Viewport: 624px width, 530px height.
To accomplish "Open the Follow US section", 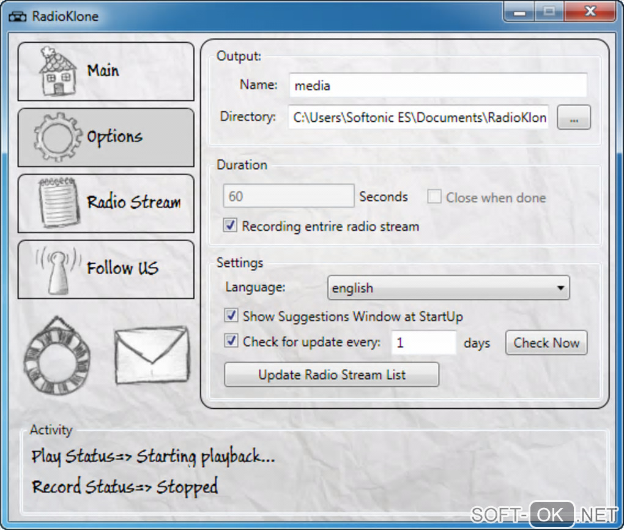I will coord(106,269).
